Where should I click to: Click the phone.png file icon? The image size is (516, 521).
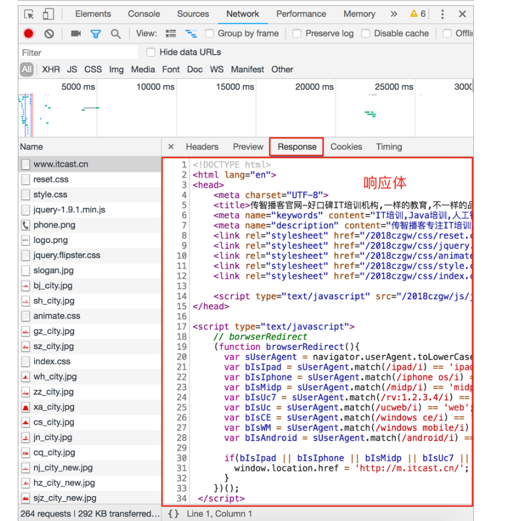(x=25, y=226)
